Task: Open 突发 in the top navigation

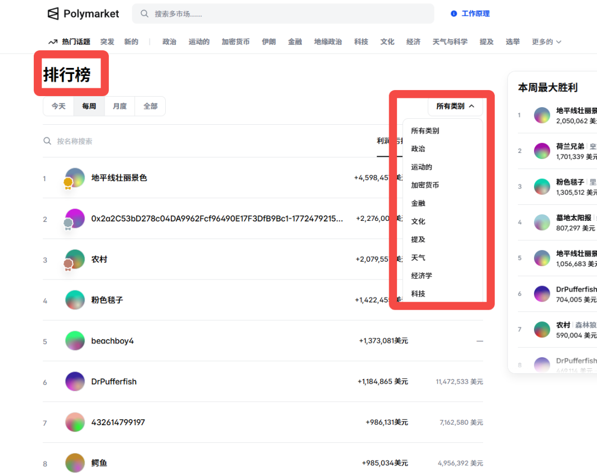Action: coord(107,42)
